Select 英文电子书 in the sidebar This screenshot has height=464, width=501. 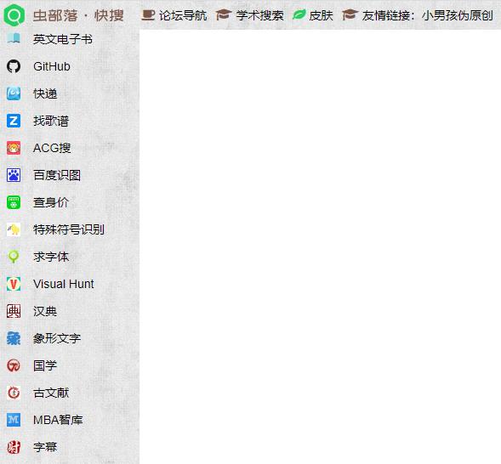coord(63,39)
